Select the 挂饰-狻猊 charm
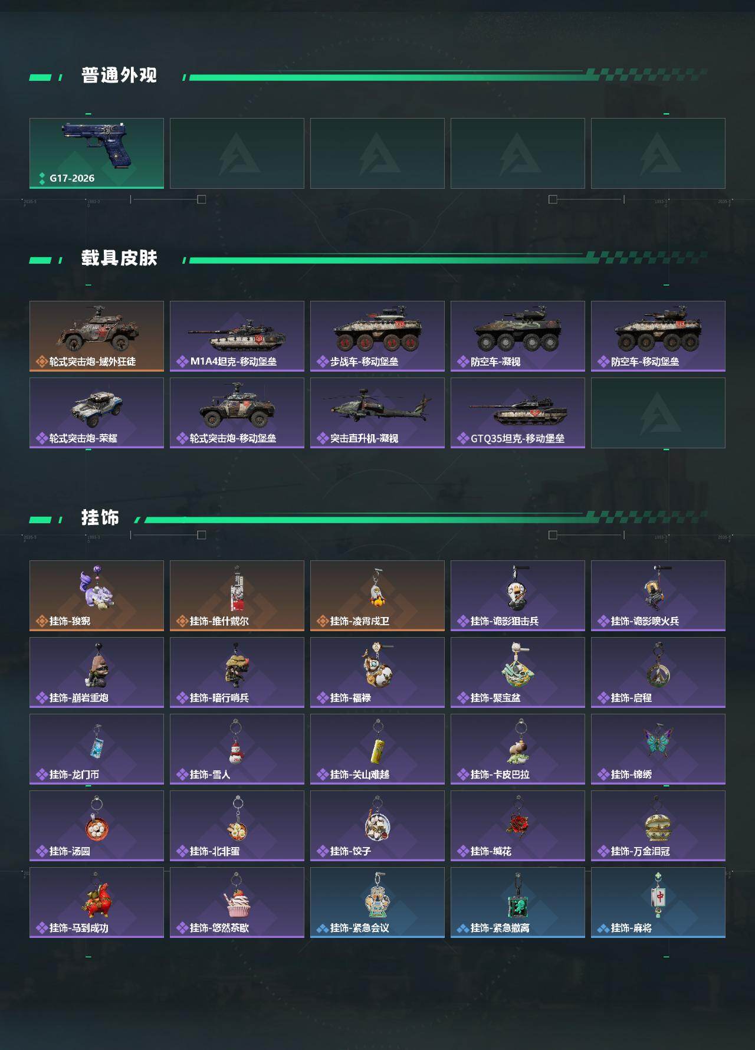The height and width of the screenshot is (1050, 755). (x=97, y=596)
